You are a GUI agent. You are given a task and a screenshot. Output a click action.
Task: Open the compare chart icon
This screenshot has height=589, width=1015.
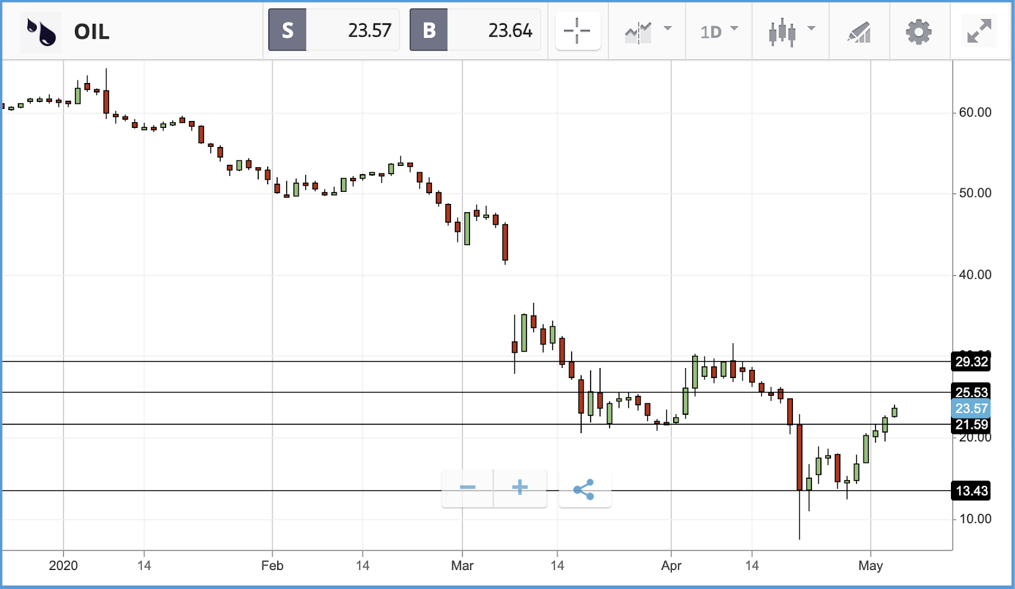(638, 32)
